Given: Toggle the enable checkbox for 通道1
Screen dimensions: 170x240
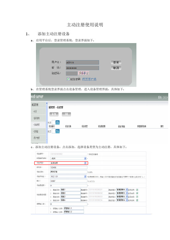Looking at the screenshot, I should pyautogui.click(x=137, y=190).
